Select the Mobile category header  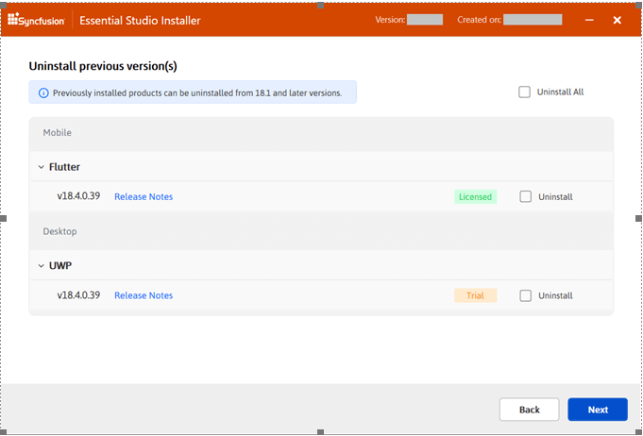[x=58, y=133]
